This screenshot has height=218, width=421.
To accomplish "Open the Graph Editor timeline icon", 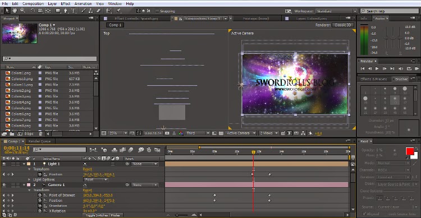I will pyautogui.click(x=157, y=150).
